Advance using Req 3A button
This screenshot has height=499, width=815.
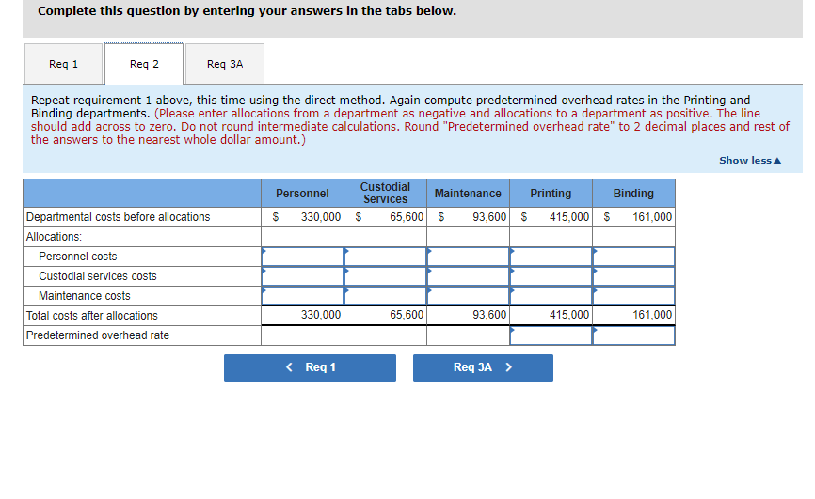(483, 367)
